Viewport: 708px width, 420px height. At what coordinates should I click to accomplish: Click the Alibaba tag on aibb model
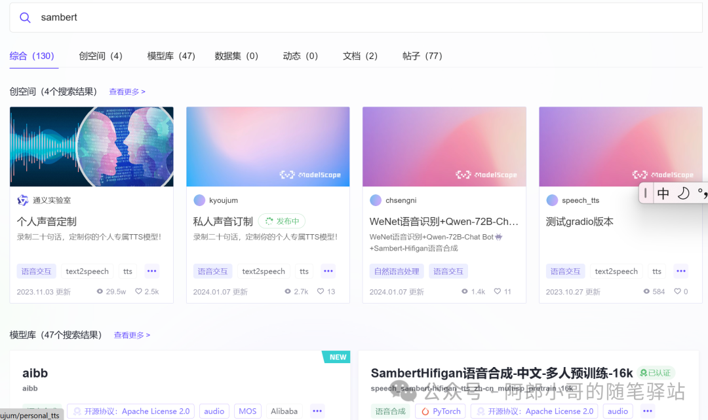pos(284,411)
